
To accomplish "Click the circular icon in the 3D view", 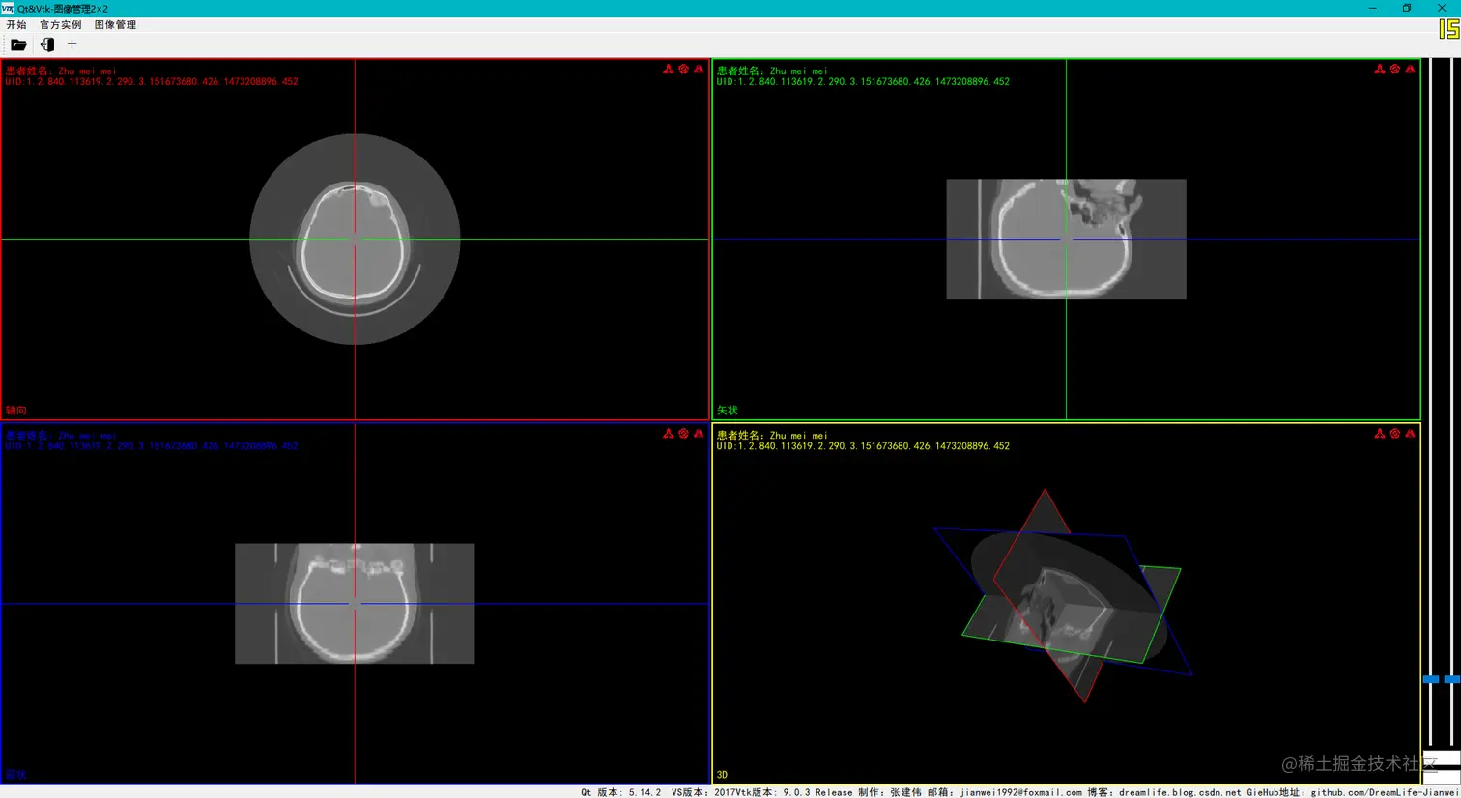I will tap(1394, 434).
